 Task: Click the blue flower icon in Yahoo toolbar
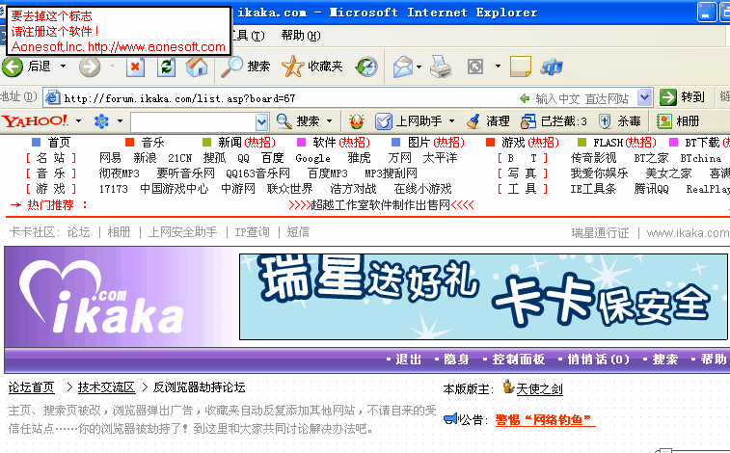coord(101,121)
